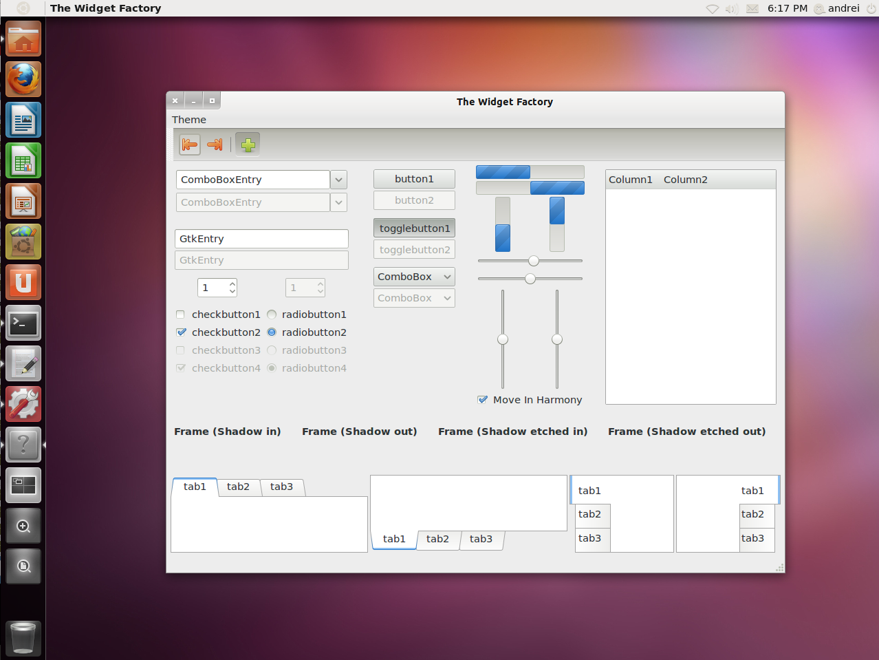Open the files search lens launcher icon
The width and height of the screenshot is (879, 660).
click(23, 566)
